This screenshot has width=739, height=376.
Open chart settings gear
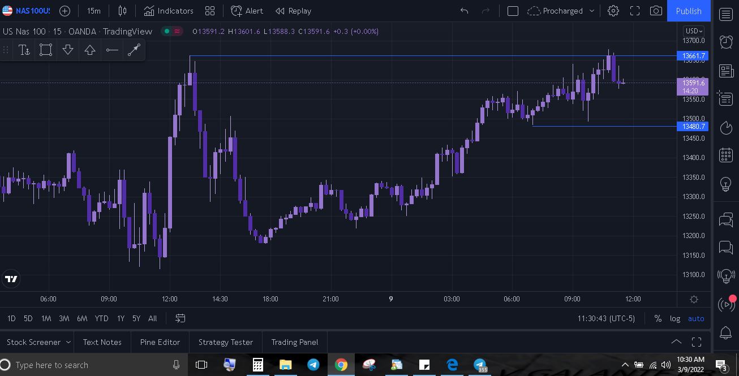pyautogui.click(x=613, y=11)
